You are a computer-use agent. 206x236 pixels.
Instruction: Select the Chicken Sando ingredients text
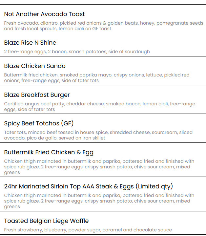tap(97, 78)
